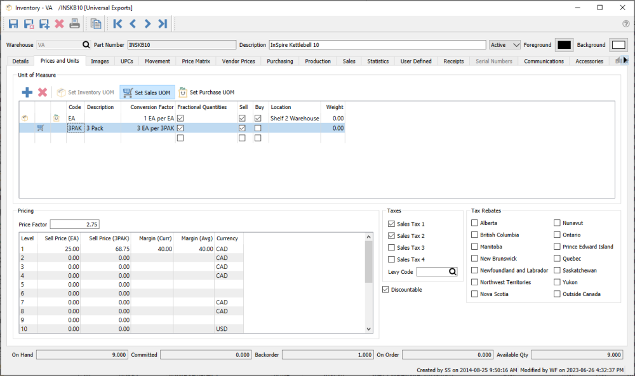Toggle Sell checkbox for EA row
The height and width of the screenshot is (376, 635).
[x=242, y=118]
